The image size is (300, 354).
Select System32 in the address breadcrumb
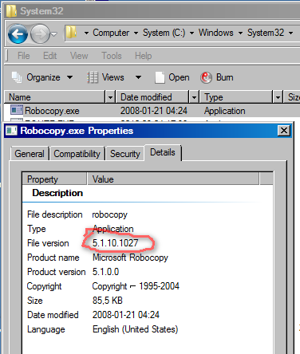(x=266, y=33)
